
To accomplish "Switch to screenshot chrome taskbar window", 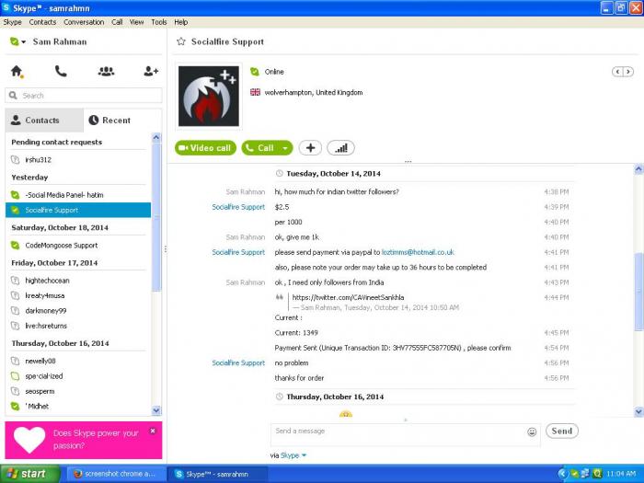I will [x=116, y=474].
